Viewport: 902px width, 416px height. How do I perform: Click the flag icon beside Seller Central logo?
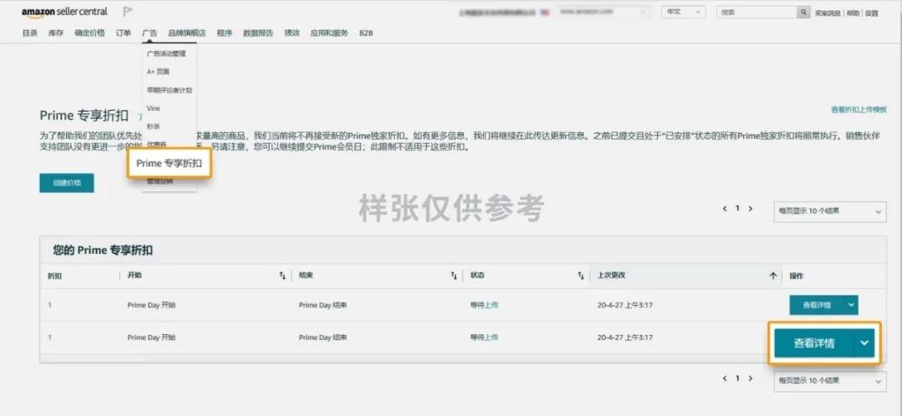(128, 12)
